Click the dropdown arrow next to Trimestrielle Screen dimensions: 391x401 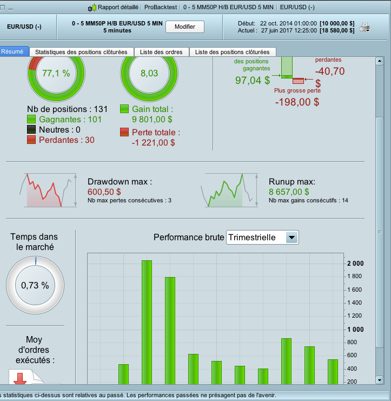tap(291, 238)
